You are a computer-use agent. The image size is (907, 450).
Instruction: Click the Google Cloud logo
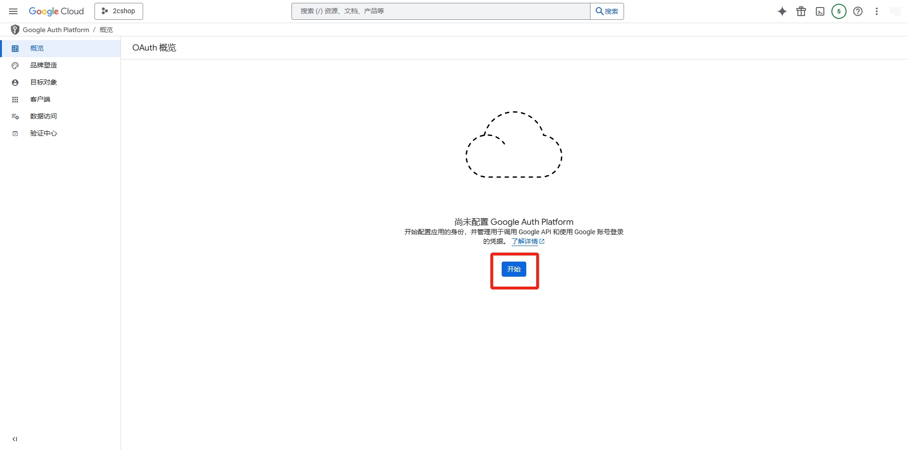[56, 11]
